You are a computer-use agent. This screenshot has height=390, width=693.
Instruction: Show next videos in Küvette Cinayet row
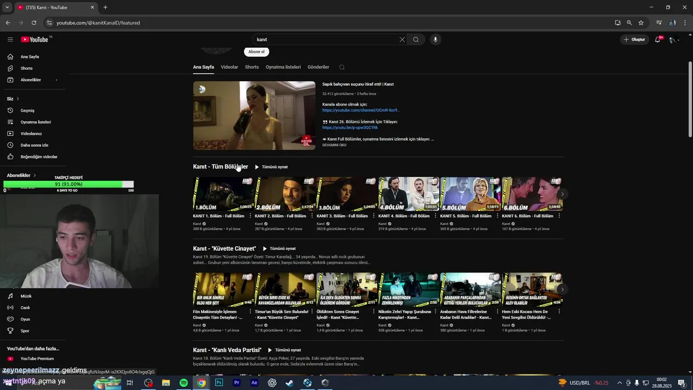click(x=562, y=289)
